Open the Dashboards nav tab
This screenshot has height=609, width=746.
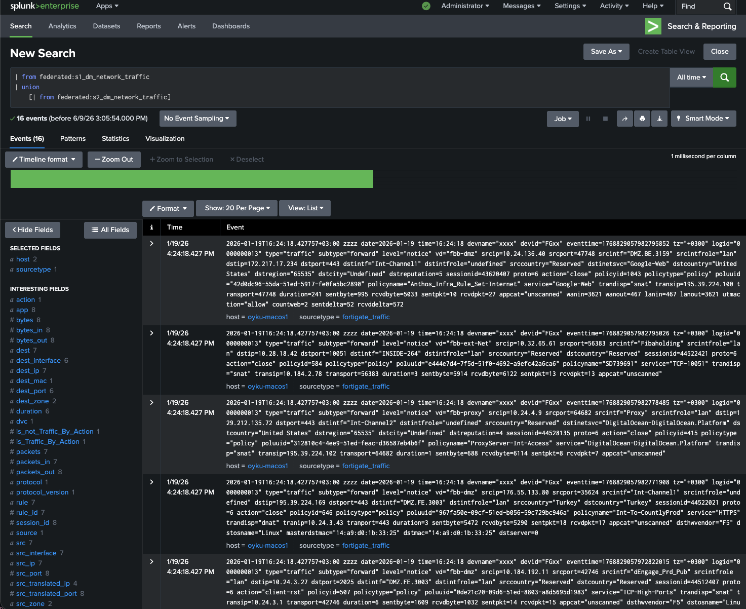[231, 26]
